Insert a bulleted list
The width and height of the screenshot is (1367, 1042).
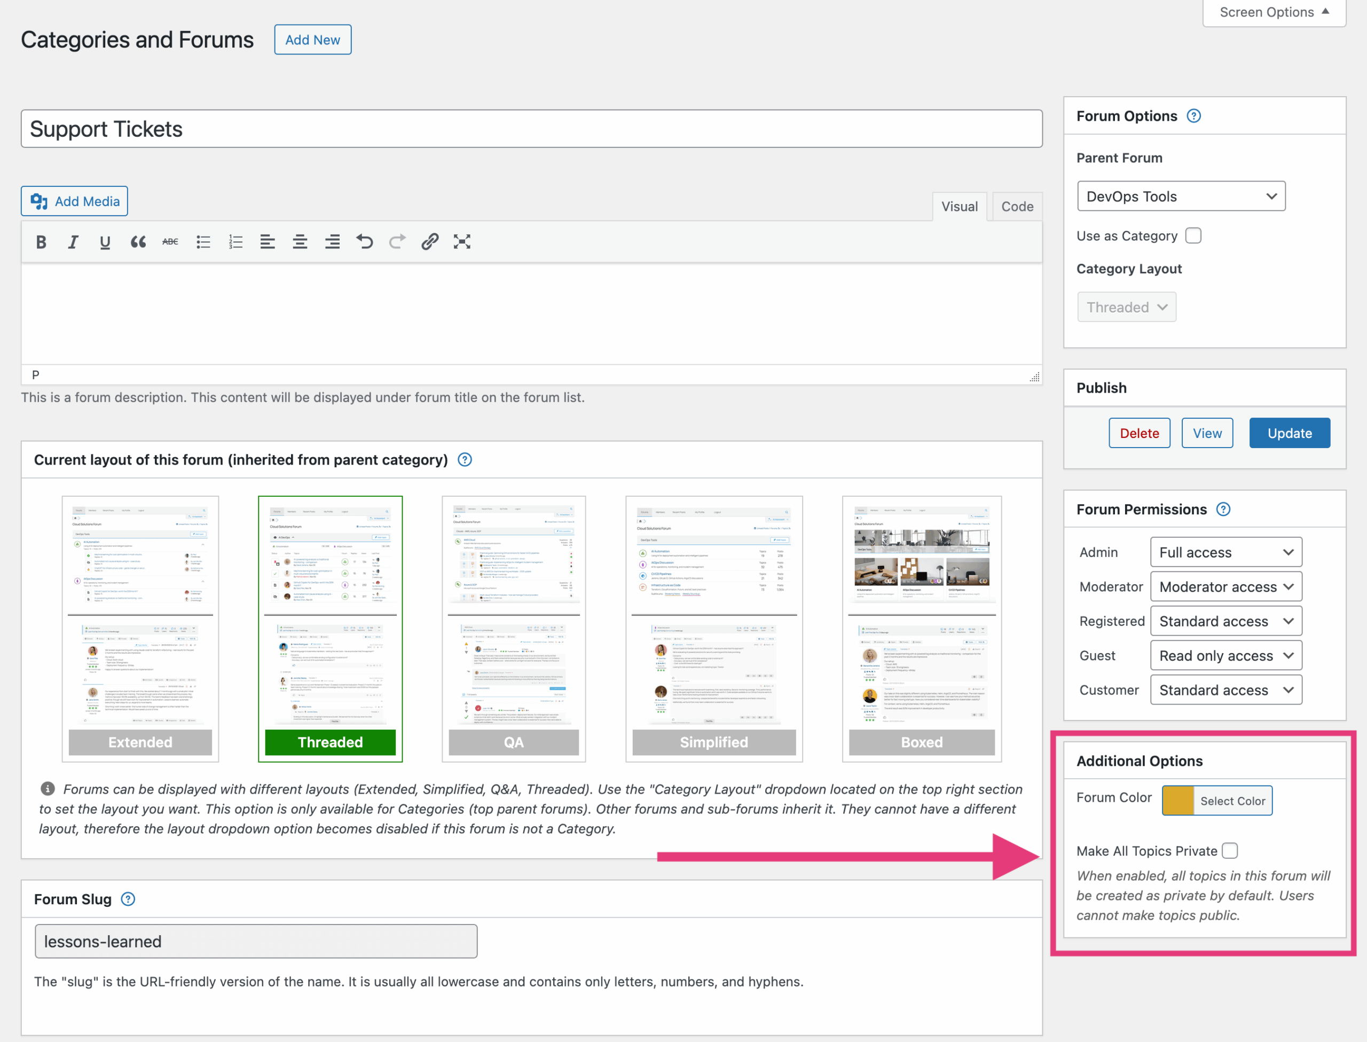tap(203, 242)
